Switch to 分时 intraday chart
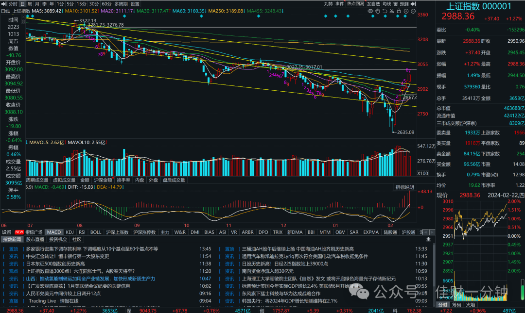The width and height of the screenshot is (525, 313). [13, 4]
